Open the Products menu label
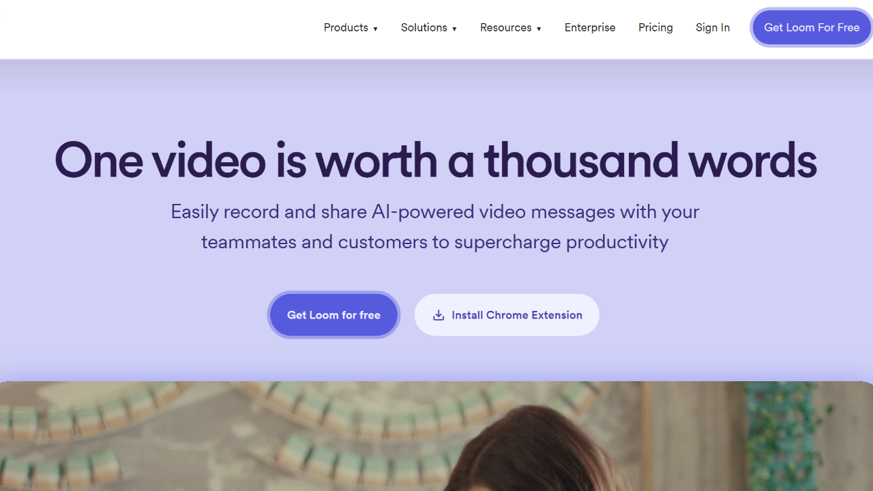Screen dimensions: 873x491 346,27
